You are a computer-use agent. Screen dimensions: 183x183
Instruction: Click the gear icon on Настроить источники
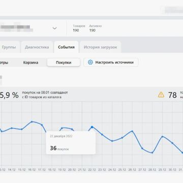pos(90,63)
